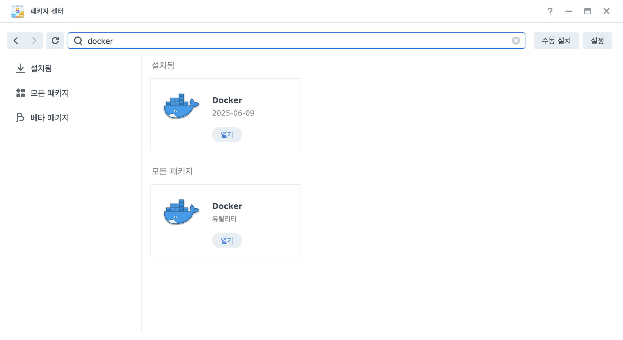The image size is (623, 340).
Task: Click the 수동 설치 button
Action: click(x=556, y=41)
